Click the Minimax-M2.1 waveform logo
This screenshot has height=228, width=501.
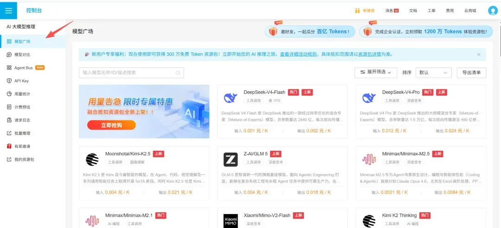click(x=92, y=221)
